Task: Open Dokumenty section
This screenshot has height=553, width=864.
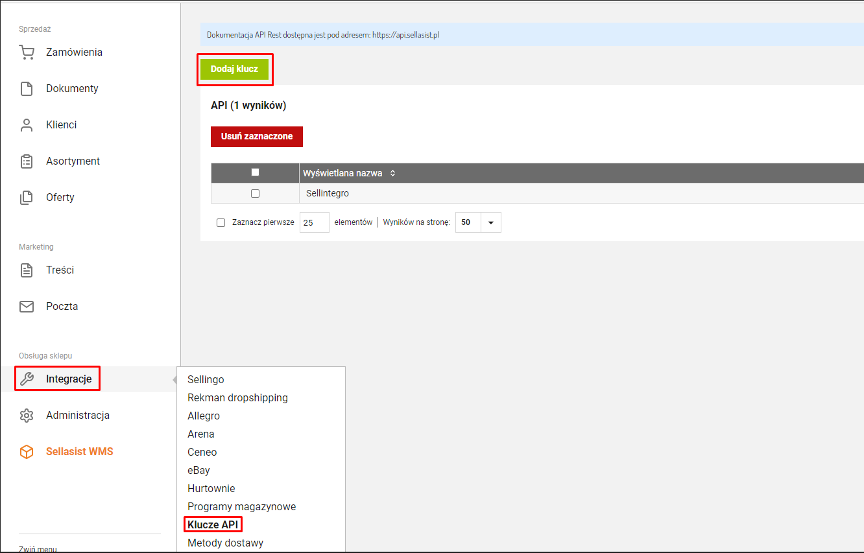Action: click(72, 88)
